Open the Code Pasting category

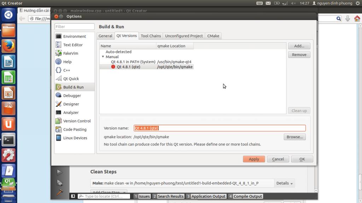74,129
